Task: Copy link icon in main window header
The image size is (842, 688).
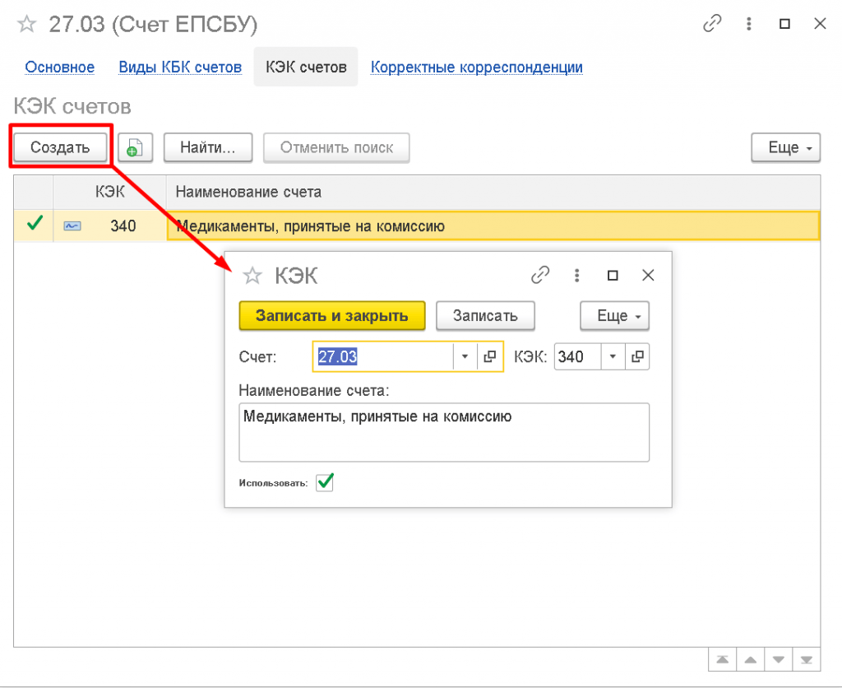Action: tap(712, 25)
